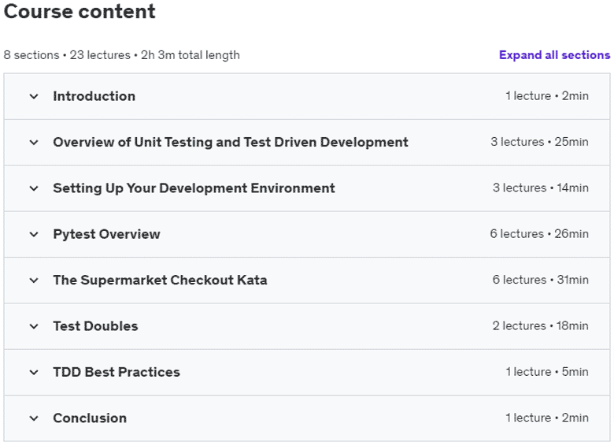Click the '2 lectures • 18min' text
Screen dimensions: 614x446
pyautogui.click(x=540, y=325)
